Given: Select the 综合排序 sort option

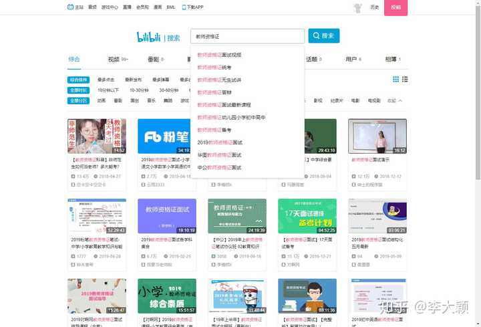Looking at the screenshot, I should [x=79, y=80].
